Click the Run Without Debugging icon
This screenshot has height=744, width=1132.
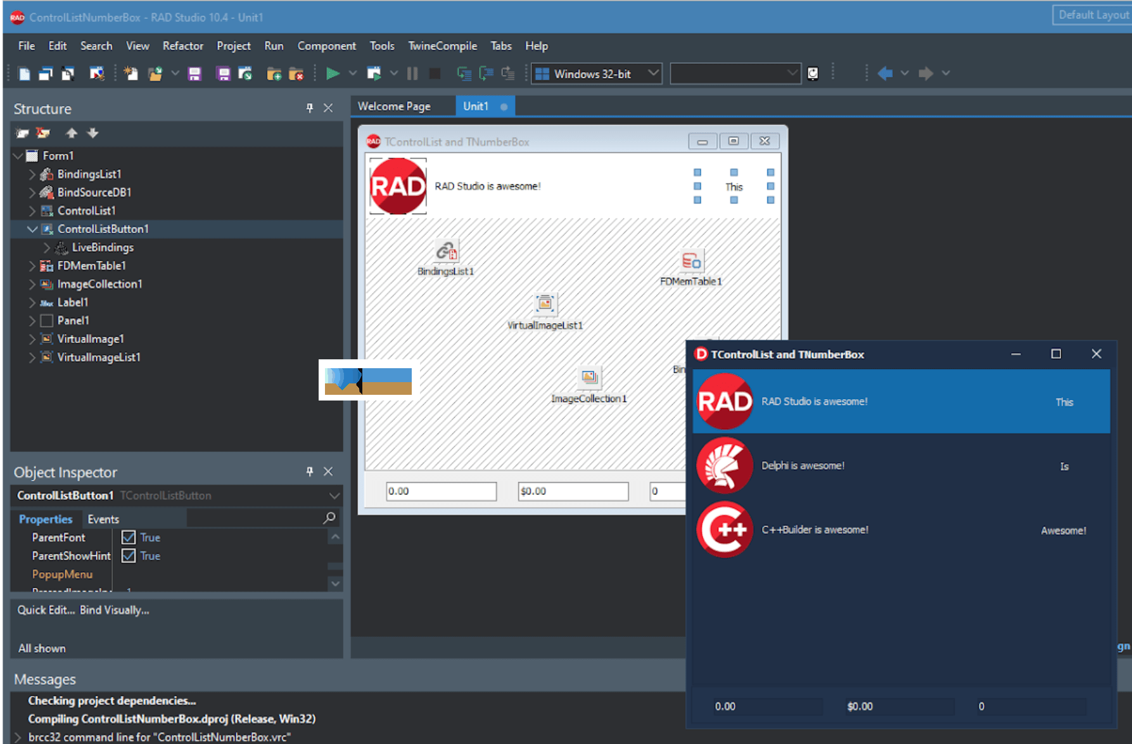374,74
